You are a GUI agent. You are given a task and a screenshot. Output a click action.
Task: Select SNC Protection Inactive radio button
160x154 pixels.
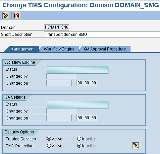[x=79, y=146]
